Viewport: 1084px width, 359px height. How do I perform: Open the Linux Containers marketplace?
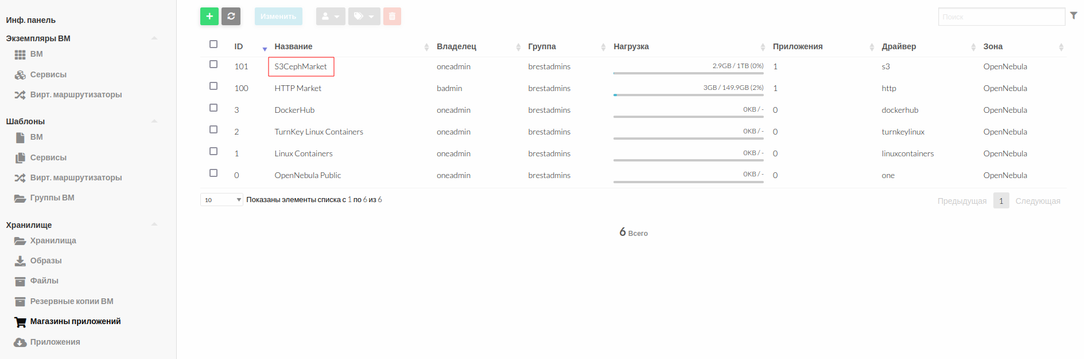point(304,153)
